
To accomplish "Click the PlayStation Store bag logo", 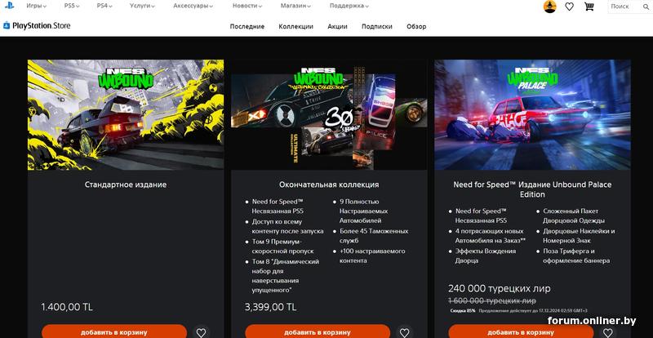I will (7, 26).
